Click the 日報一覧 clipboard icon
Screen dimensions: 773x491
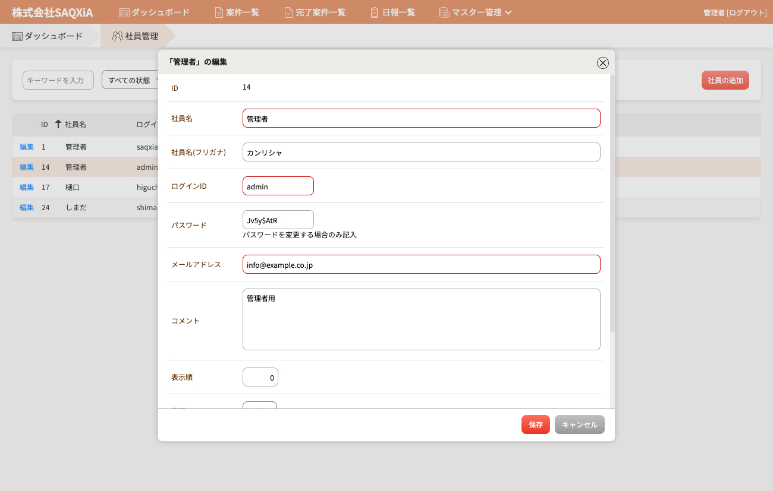click(x=375, y=12)
